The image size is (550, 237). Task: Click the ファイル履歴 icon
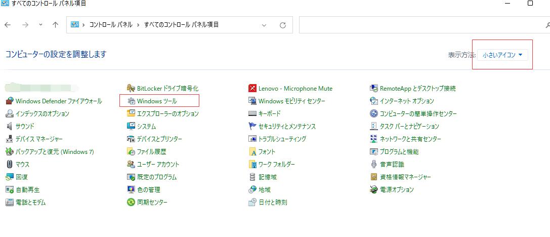tap(131, 151)
